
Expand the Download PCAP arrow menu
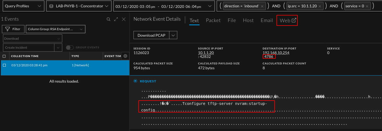(x=173, y=35)
